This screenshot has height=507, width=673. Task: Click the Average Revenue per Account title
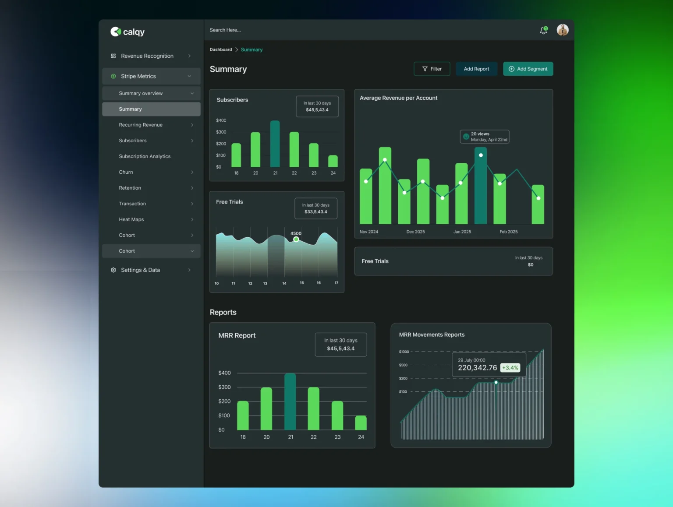point(398,98)
